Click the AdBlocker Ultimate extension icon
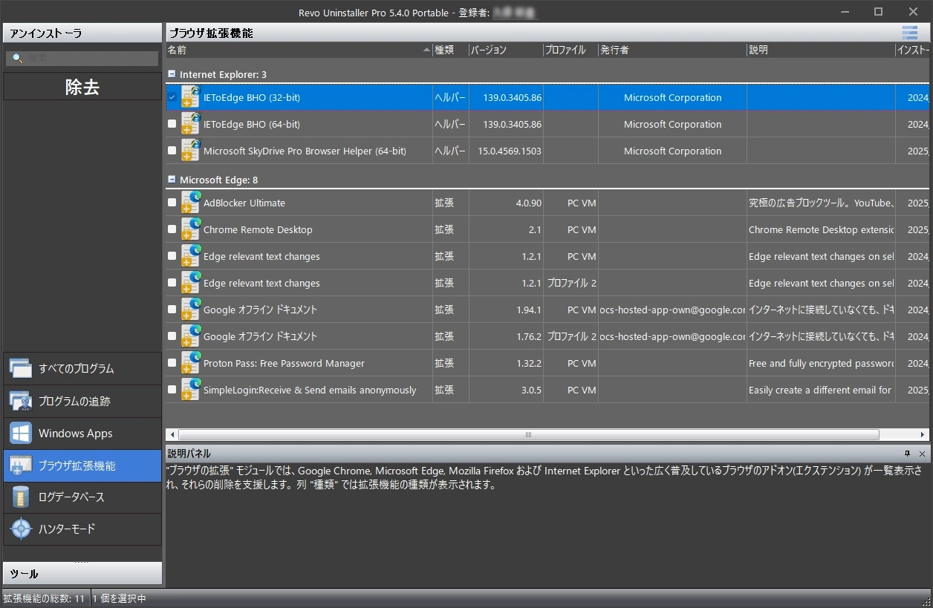 click(191, 203)
